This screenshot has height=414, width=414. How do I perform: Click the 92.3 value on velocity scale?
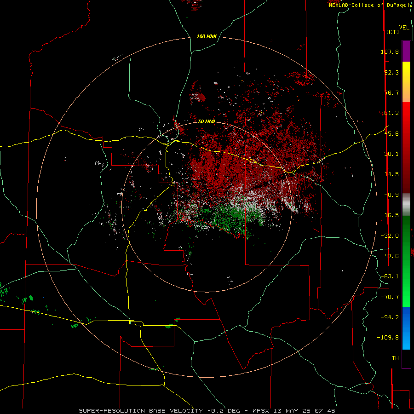point(391,72)
